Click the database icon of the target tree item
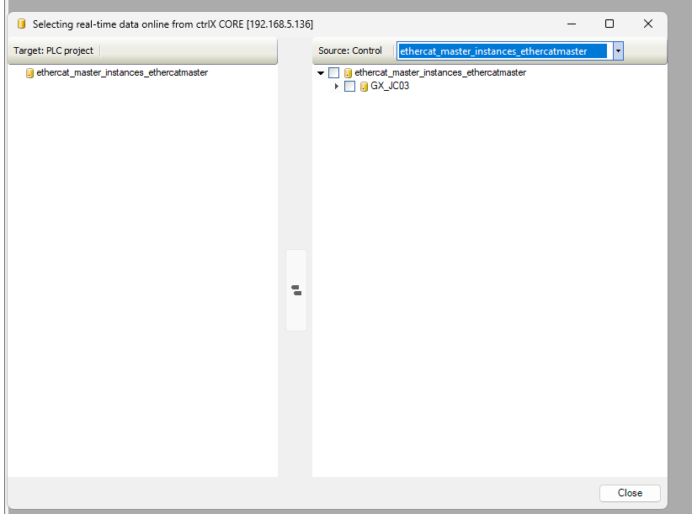This screenshot has width=692, height=514. click(29, 72)
